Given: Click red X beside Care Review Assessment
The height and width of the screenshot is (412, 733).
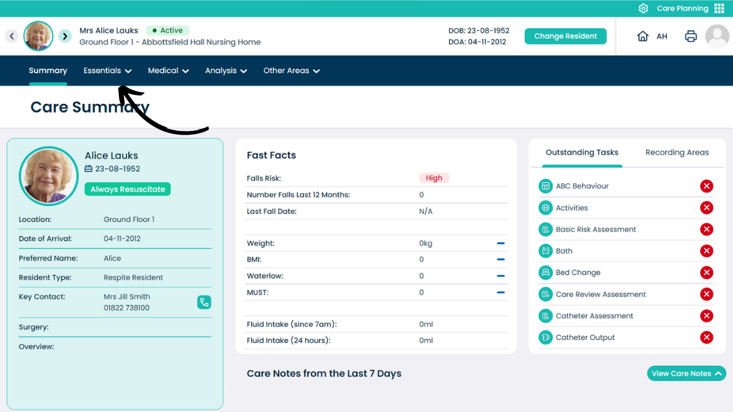Looking at the screenshot, I should click(x=707, y=295).
